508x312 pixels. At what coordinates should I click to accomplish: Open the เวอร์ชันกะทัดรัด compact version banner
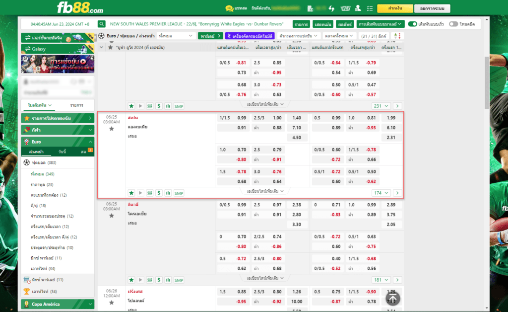[x=58, y=38]
